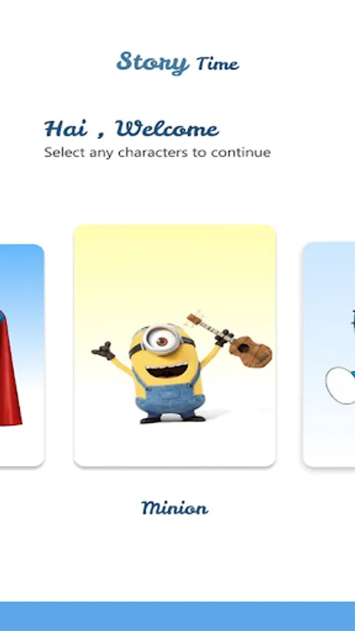Click the yellow top area of Minion card
355x631 pixels.
tap(175, 266)
